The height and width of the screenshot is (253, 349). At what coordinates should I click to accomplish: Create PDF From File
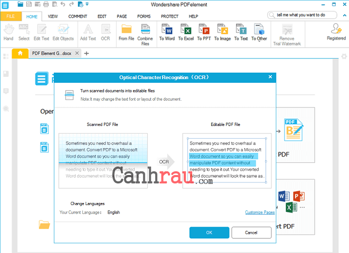coord(126,33)
